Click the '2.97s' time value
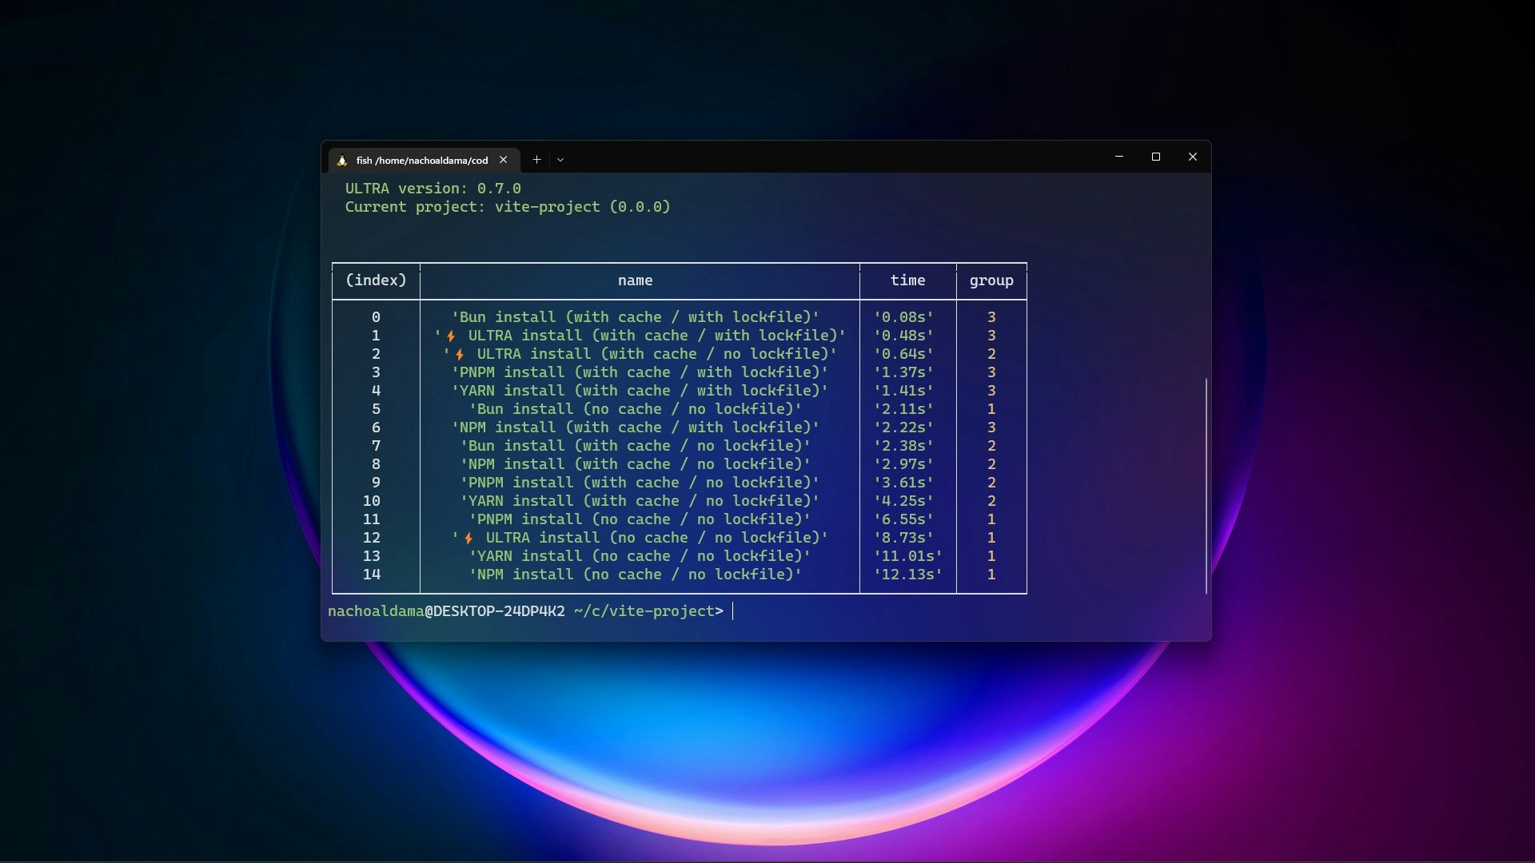Image resolution: width=1535 pixels, height=863 pixels. 903,464
